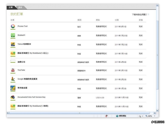This screenshot has width=166, height=124.
Task: Open the Mobile01 order name
Action: (21, 35)
